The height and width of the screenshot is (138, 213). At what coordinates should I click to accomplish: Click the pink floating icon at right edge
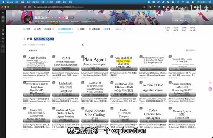pyautogui.click(x=210, y=89)
